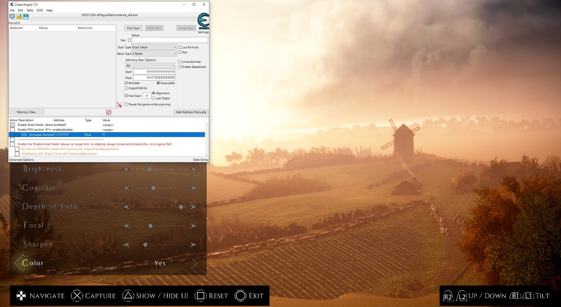
Task: Open the D3D menu
Action: pyautogui.click(x=40, y=10)
